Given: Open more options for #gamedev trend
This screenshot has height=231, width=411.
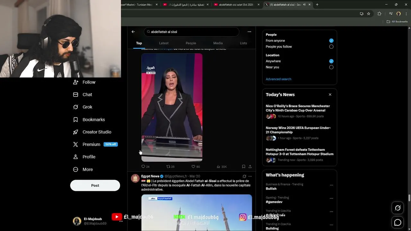Looking at the screenshot, I should point(331,198).
